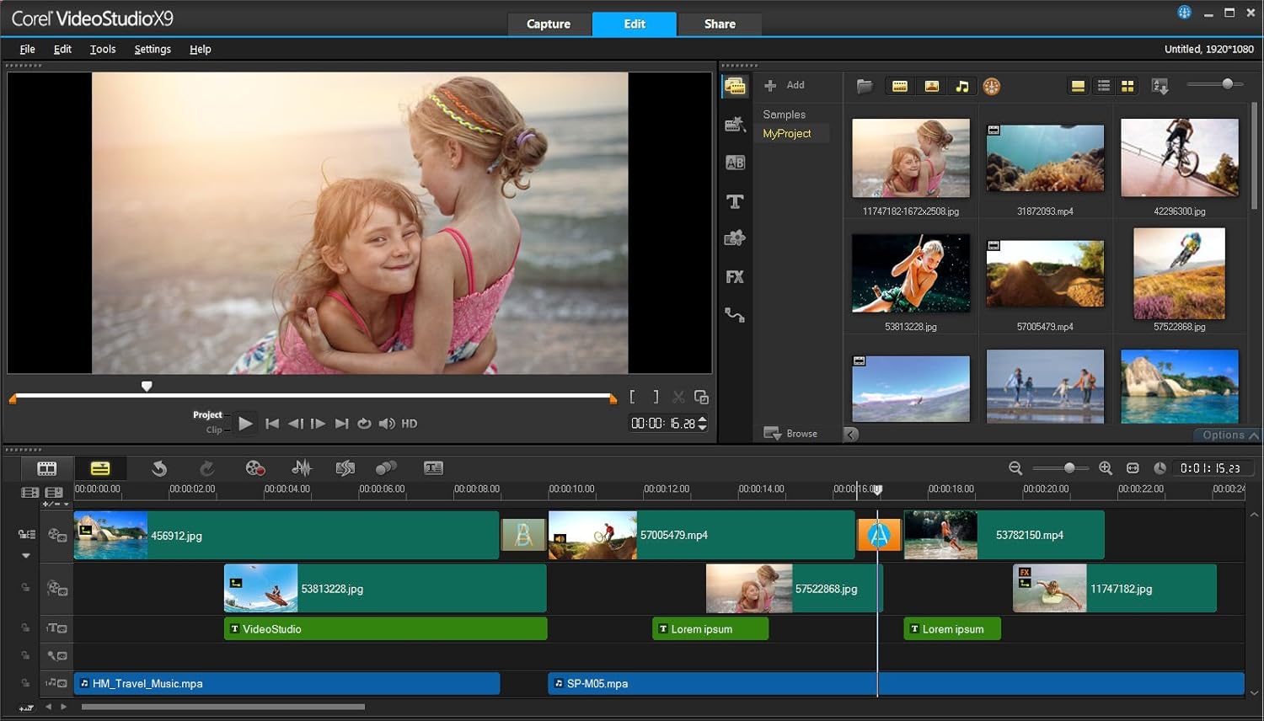Adjust the timeline zoom slider
The height and width of the screenshot is (721, 1264).
pos(1069,468)
